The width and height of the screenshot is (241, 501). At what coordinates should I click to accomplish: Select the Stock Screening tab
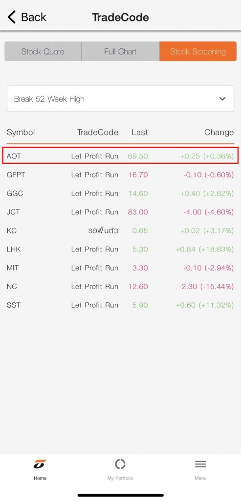coord(198,51)
